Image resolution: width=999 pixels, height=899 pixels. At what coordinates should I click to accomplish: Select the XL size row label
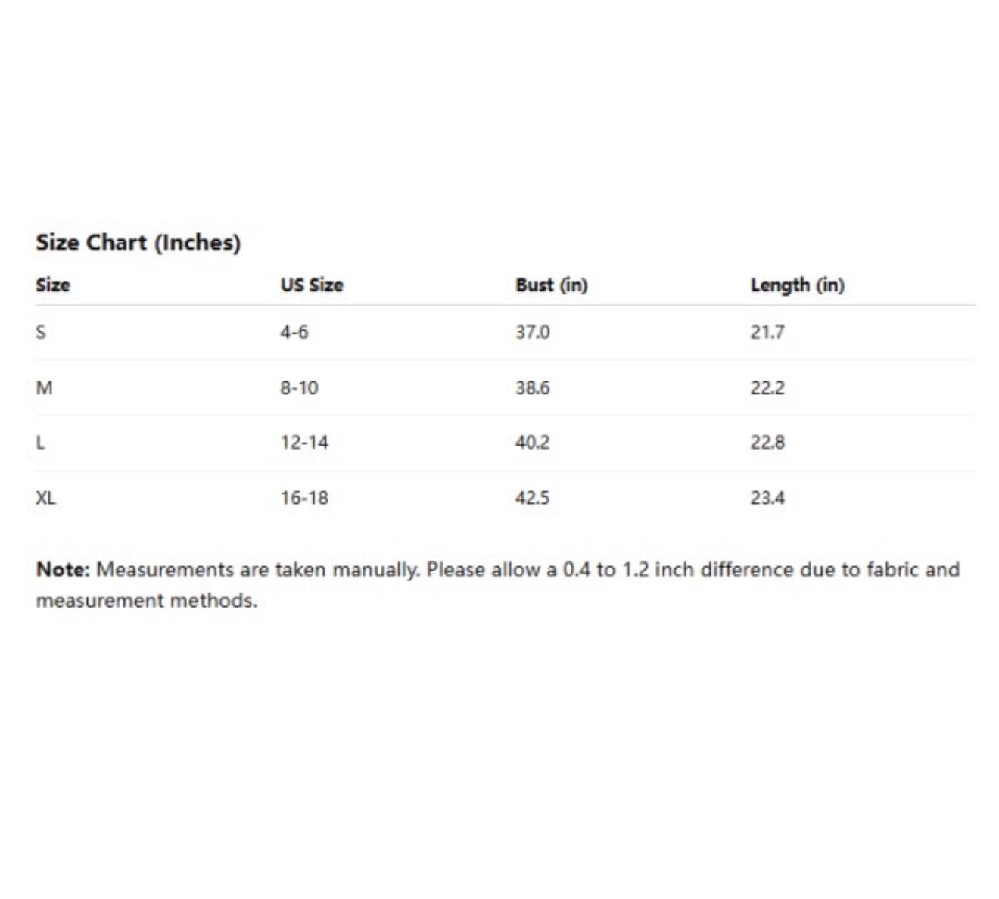(46, 499)
